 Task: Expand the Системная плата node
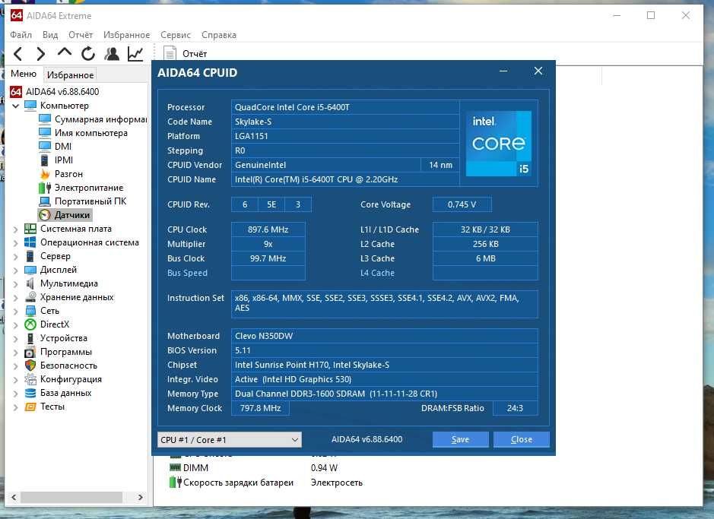pos(15,229)
